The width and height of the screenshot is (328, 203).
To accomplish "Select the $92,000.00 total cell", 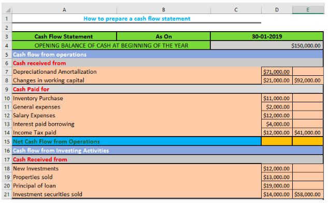I will tap(308, 80).
